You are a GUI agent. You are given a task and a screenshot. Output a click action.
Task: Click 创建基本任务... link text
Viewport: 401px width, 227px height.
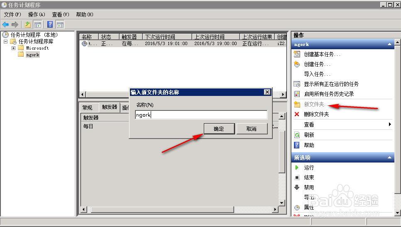click(322, 54)
